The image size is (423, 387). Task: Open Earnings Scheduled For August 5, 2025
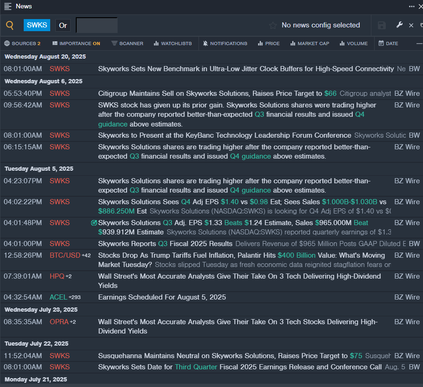coord(162,297)
